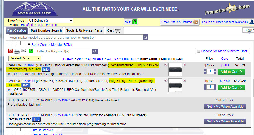Switch to the Part Number Search tab
The height and width of the screenshot is (135, 254).
46,31
